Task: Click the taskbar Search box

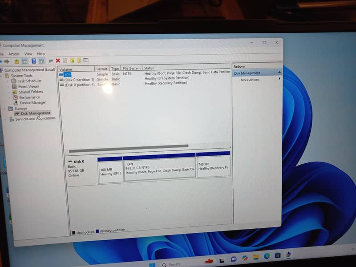Action: coord(173,264)
